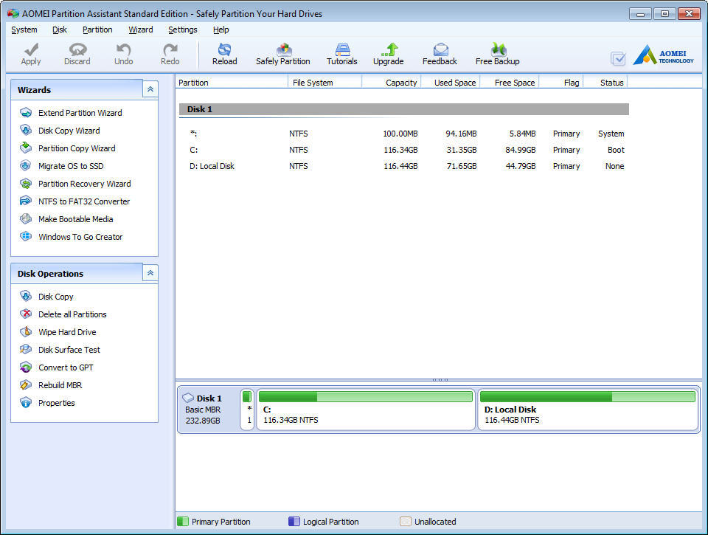708x535 pixels.
Task: Open Windows To Go Creator
Action: 80,237
